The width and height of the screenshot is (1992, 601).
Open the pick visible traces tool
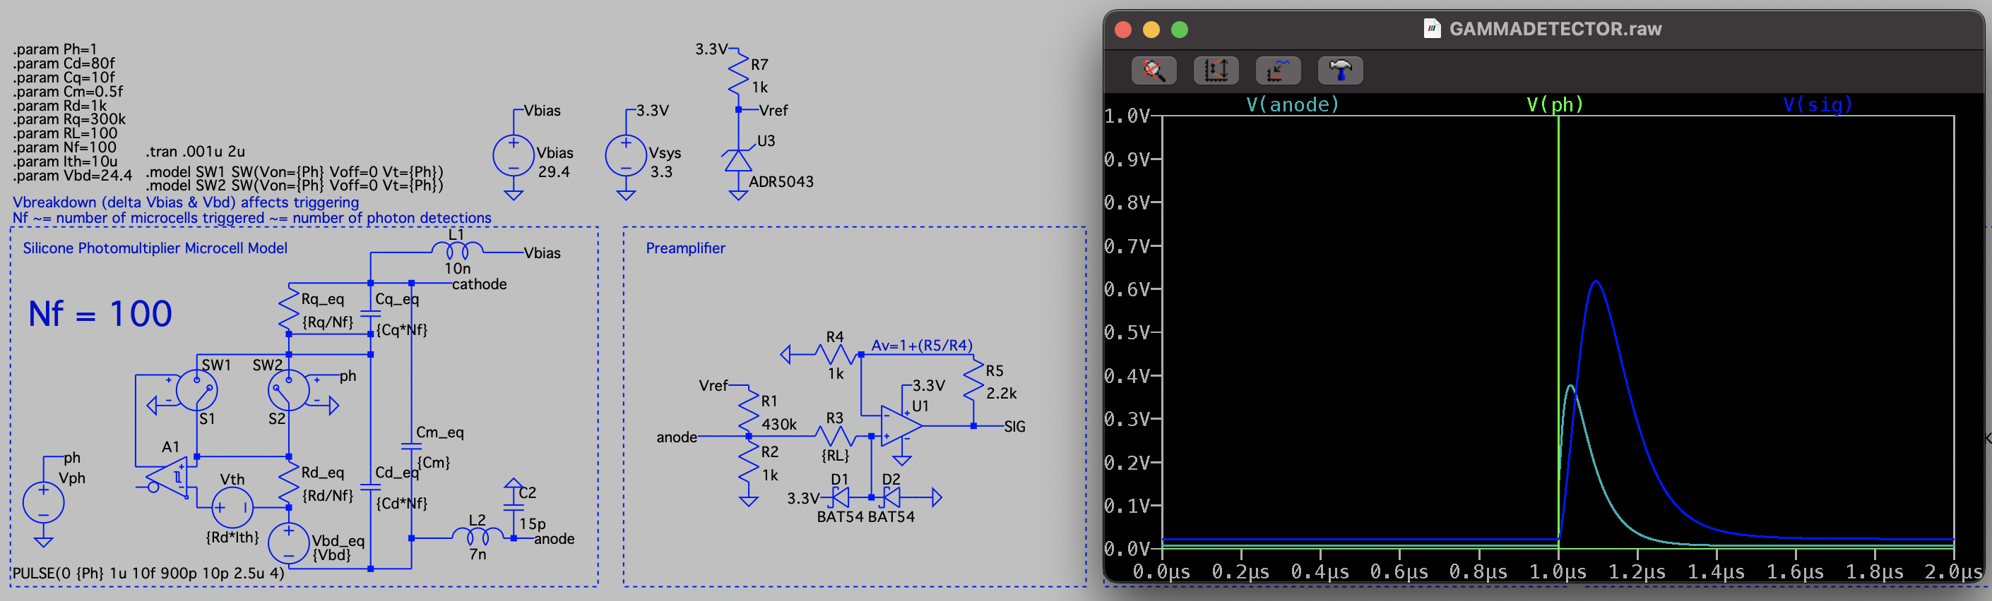click(1277, 71)
